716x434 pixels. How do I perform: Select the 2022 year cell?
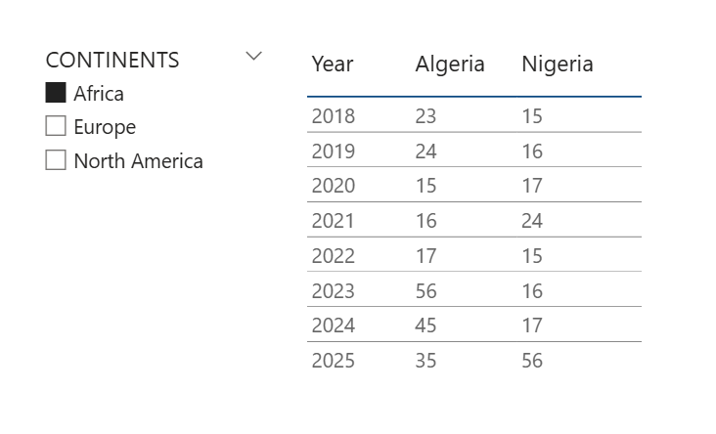point(334,256)
